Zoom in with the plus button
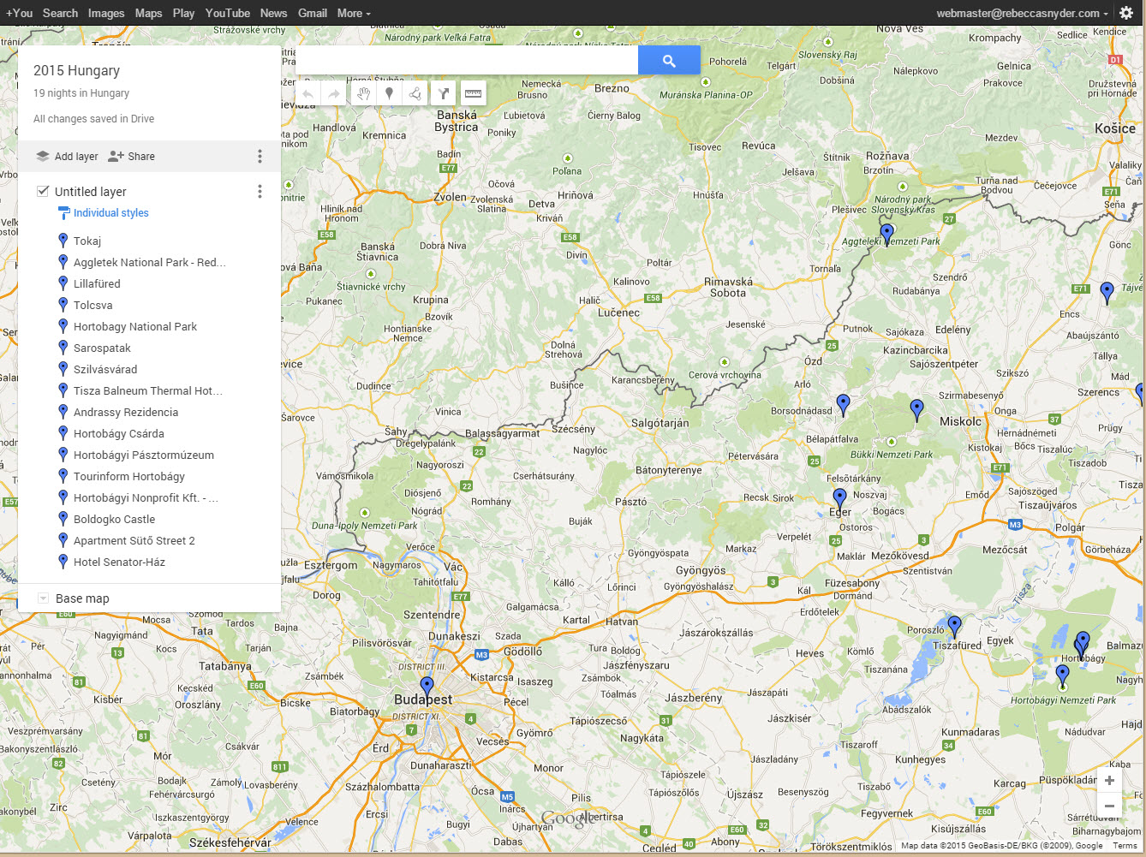Image resolution: width=1146 pixels, height=857 pixels. (x=1109, y=781)
